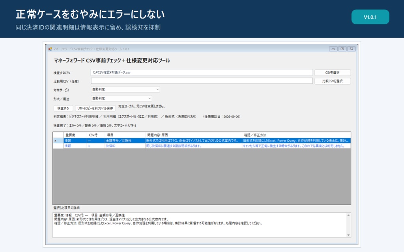
Task: Click the 比較用CSV(任意) label
Action: 66,81
